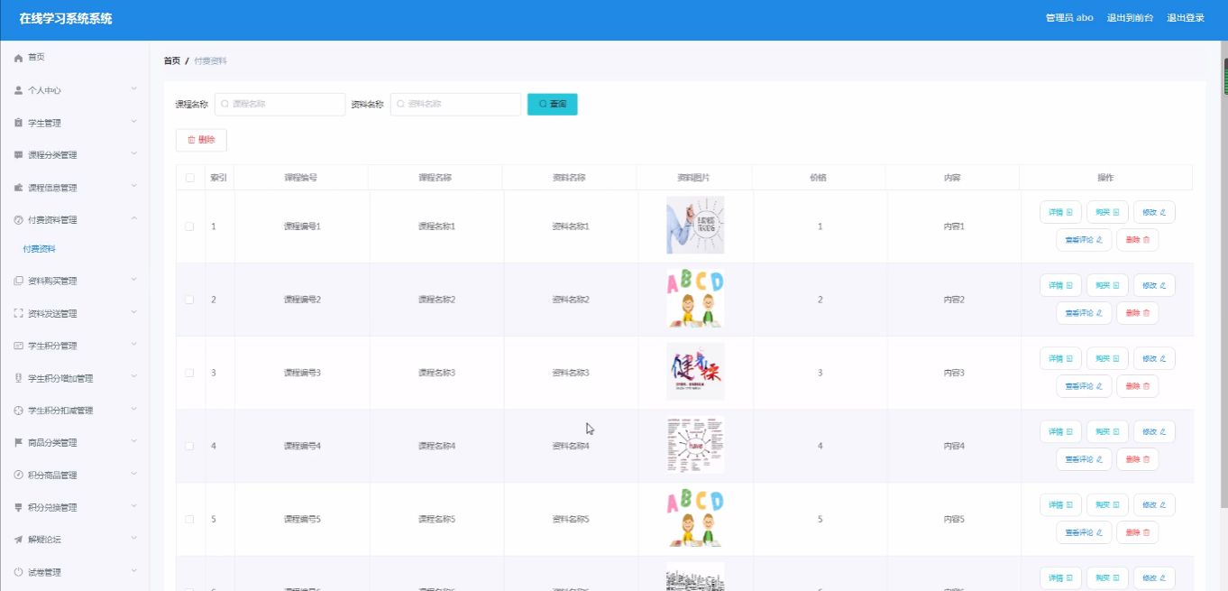Image resolution: width=1228 pixels, height=591 pixels.
Task: Click 修改 in the 课程名称3 row
Action: tap(1154, 358)
